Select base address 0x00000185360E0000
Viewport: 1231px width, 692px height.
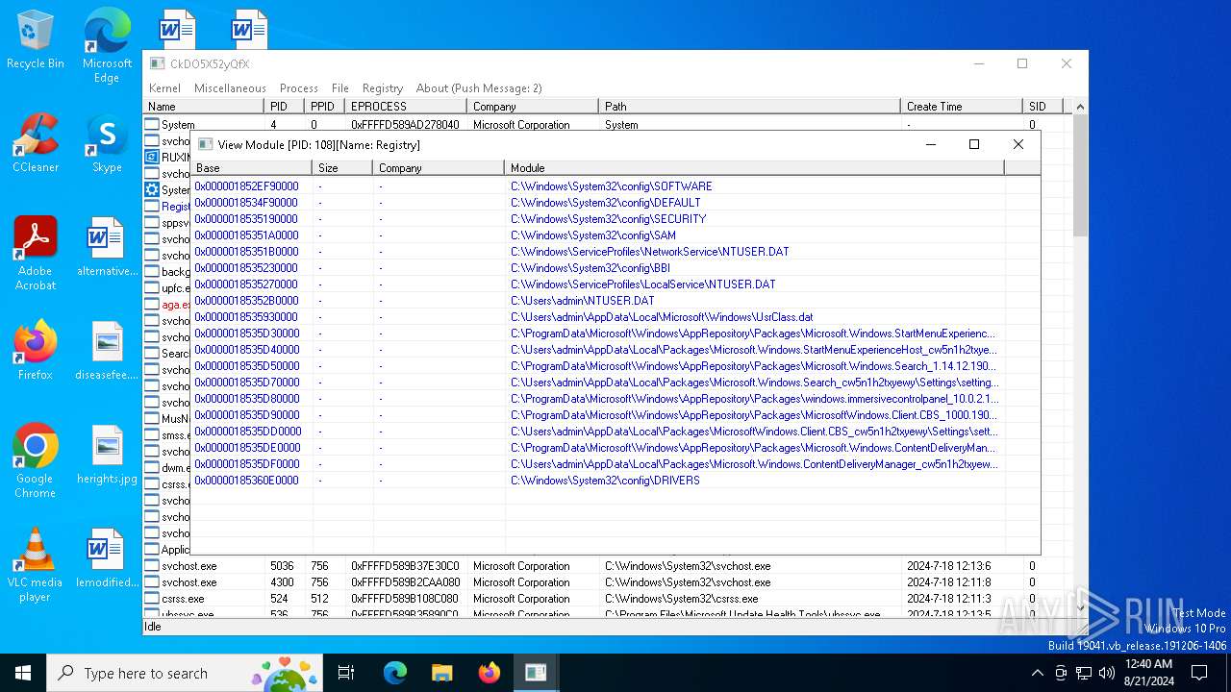coord(247,481)
